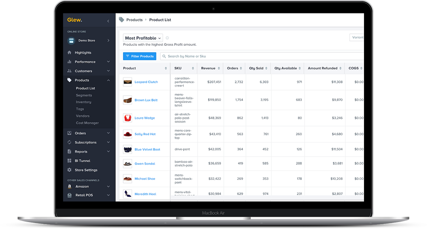Open Highlights home icon
The height and width of the screenshot is (229, 427).
coord(70,52)
